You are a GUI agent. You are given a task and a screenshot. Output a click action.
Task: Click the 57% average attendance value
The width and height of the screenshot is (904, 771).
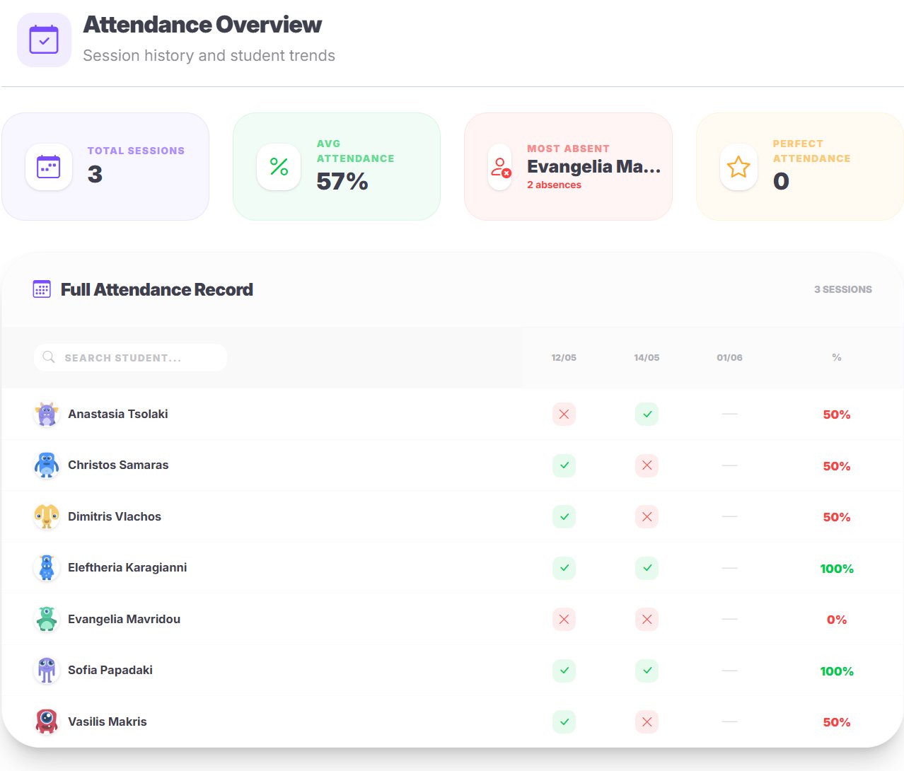tap(342, 182)
